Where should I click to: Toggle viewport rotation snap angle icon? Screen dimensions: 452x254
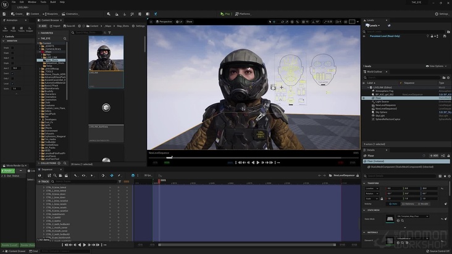(x=313, y=22)
